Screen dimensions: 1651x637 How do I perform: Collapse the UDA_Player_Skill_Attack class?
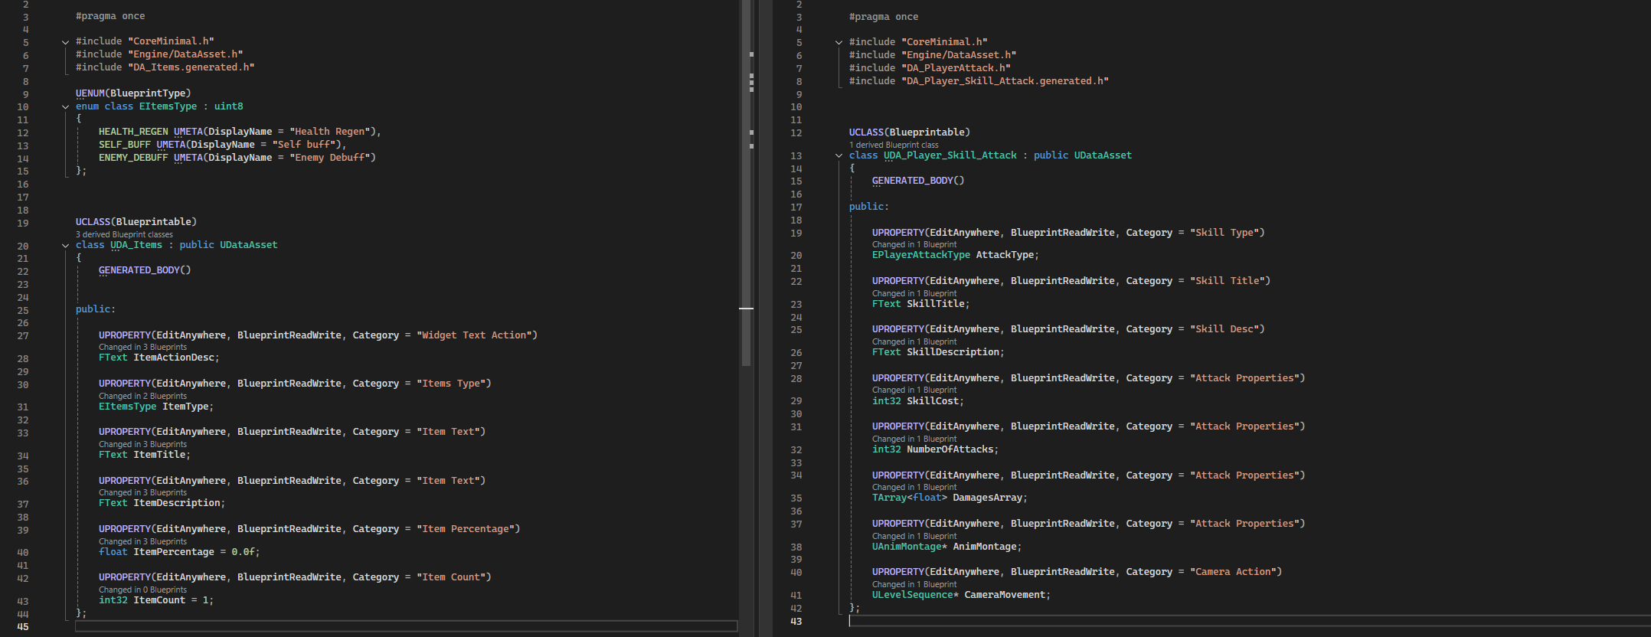[839, 156]
